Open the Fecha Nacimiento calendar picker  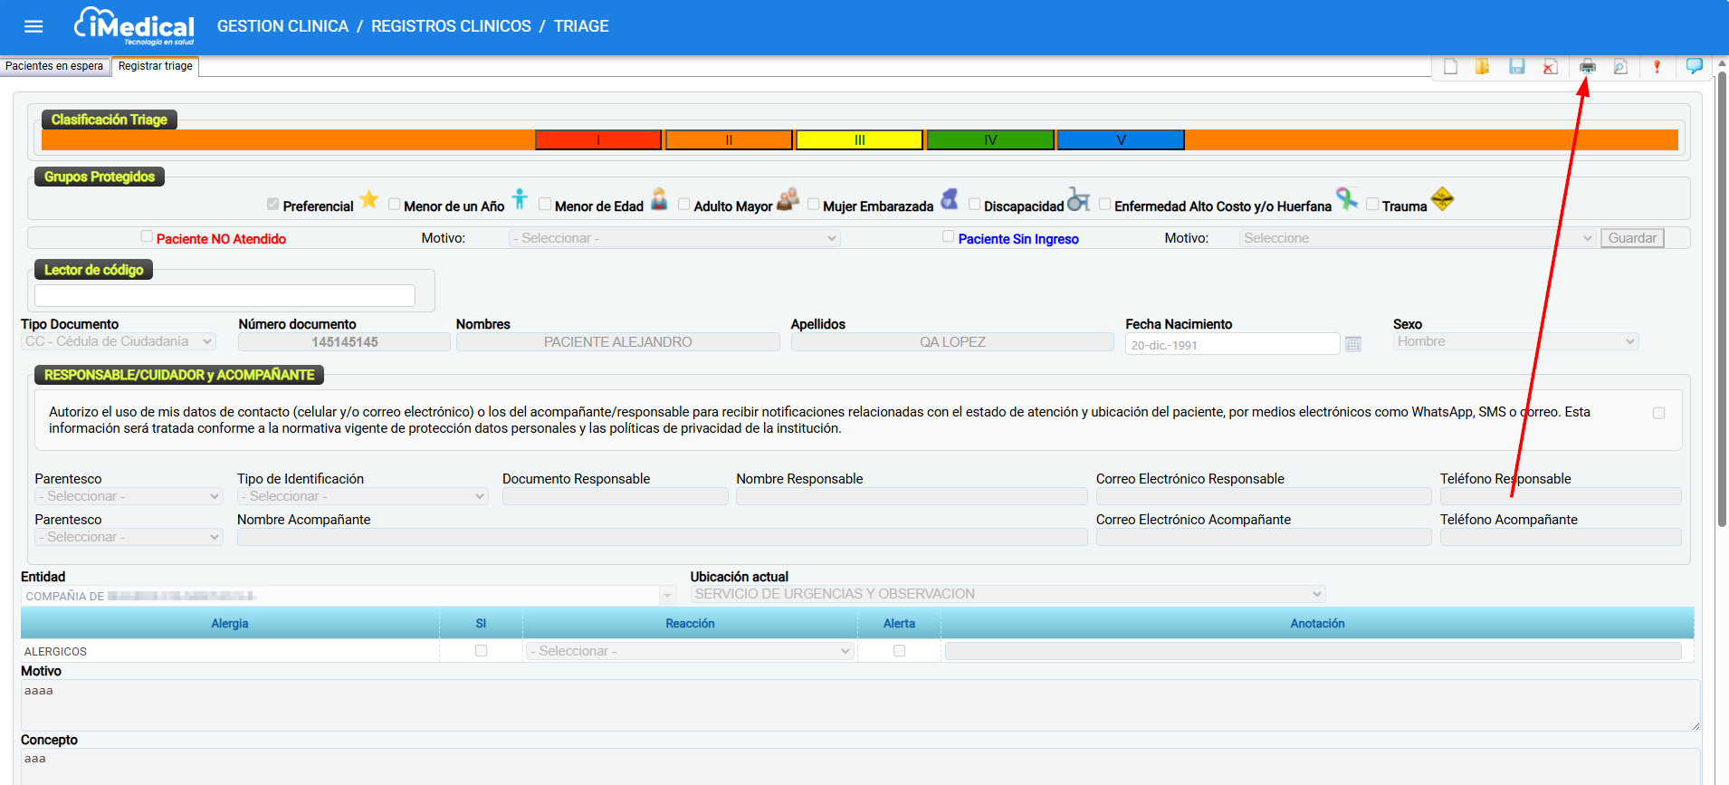pos(1352,344)
